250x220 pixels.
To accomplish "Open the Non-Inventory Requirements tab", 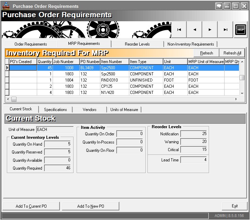I will click(191, 44).
